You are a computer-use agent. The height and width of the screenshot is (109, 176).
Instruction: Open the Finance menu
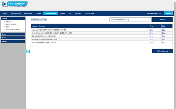[38, 14]
